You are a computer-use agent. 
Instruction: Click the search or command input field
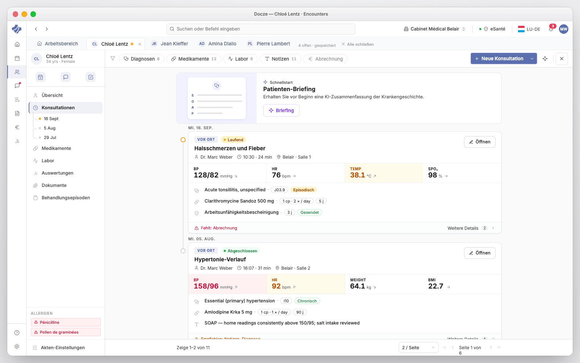click(x=261, y=29)
